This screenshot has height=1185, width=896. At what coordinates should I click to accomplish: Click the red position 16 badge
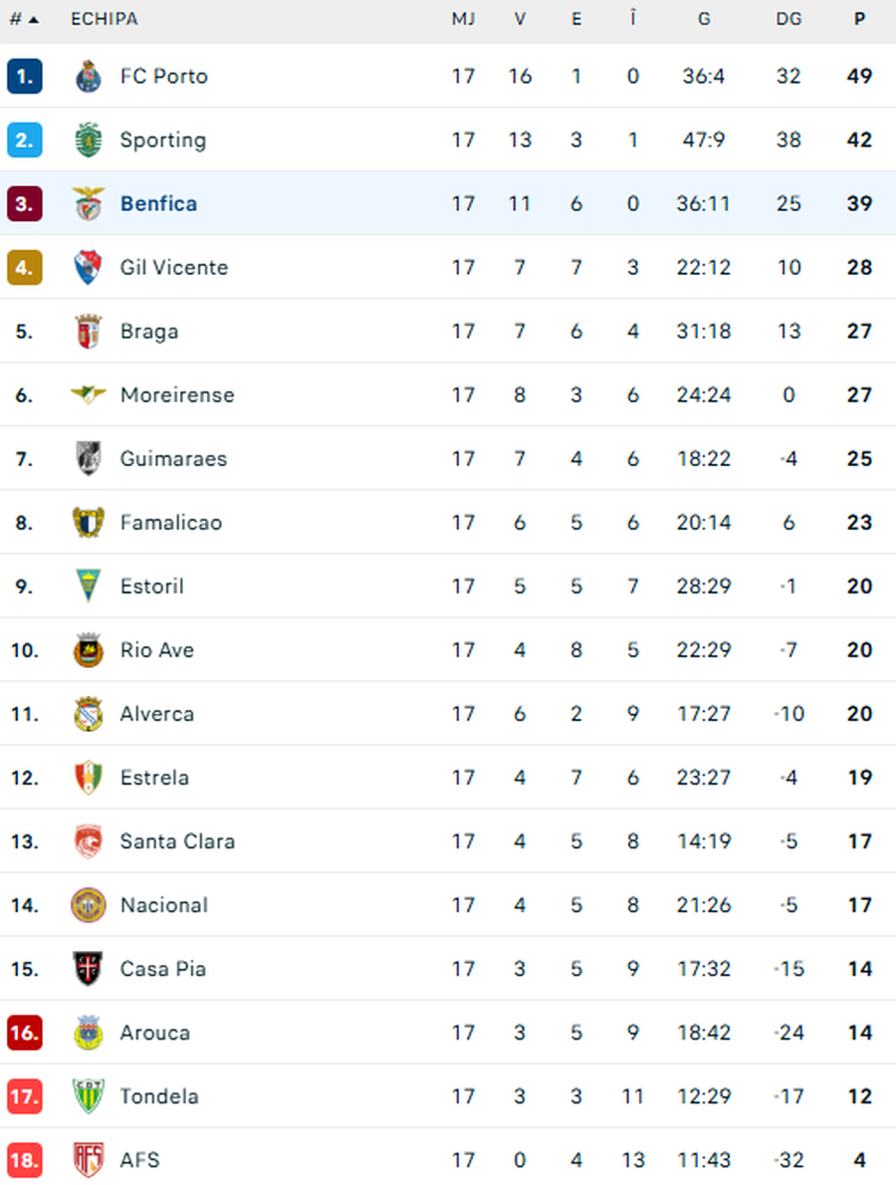coord(24,1033)
